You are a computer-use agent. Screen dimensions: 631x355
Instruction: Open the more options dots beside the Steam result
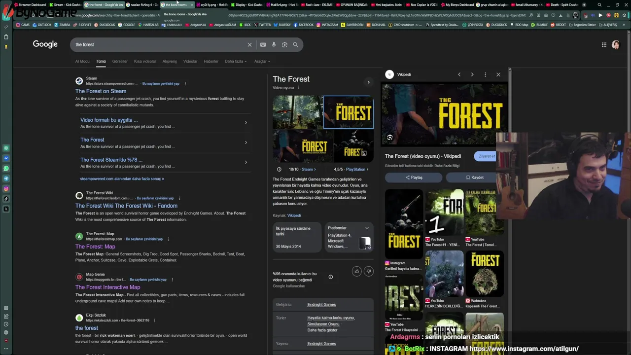click(x=185, y=84)
